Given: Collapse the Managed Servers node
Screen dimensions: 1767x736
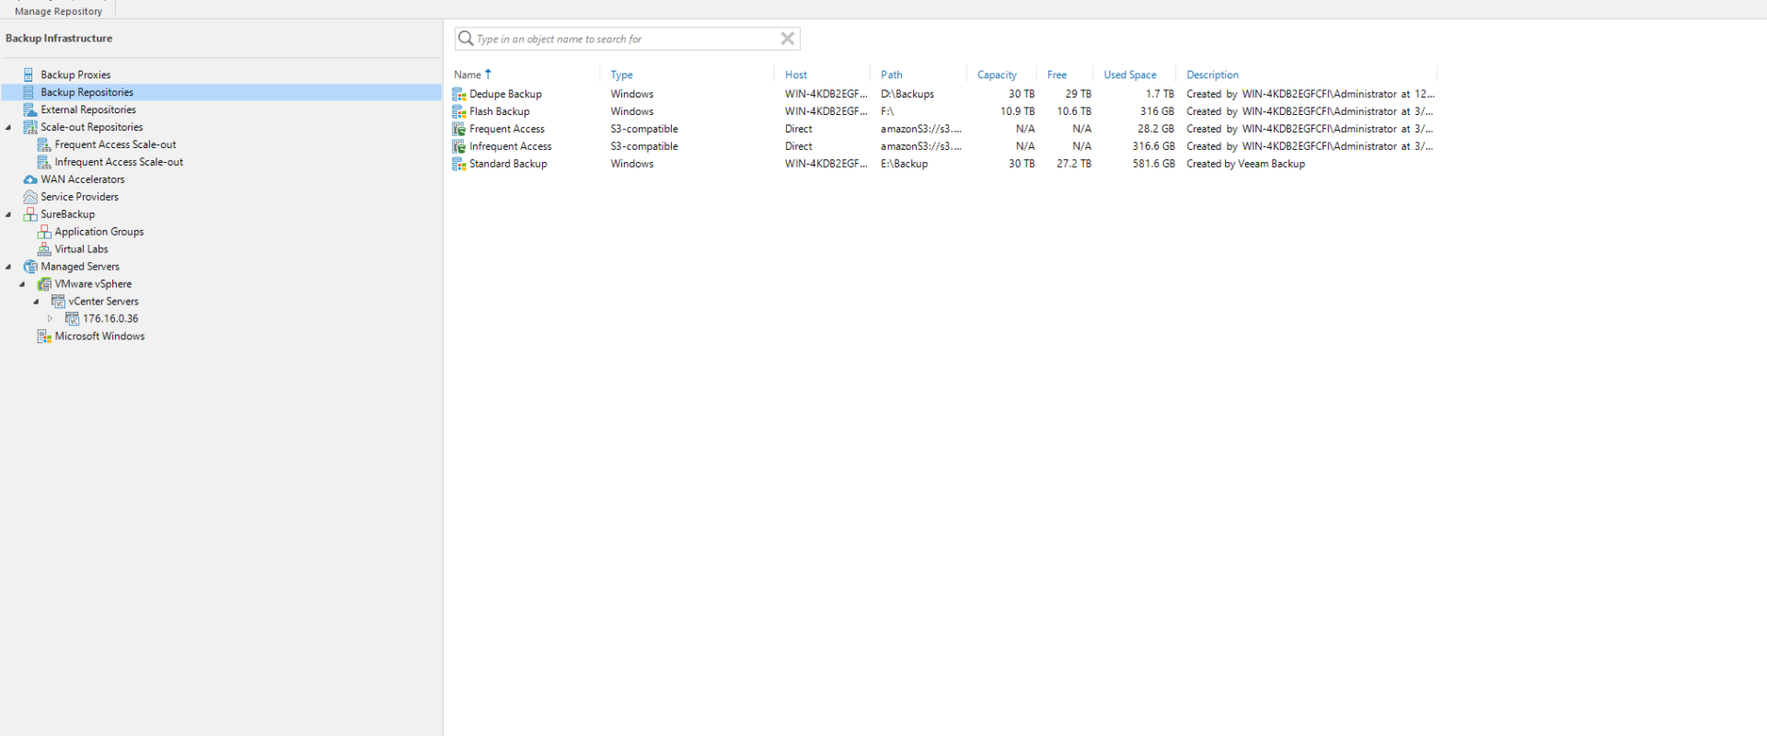Looking at the screenshot, I should 8,267.
